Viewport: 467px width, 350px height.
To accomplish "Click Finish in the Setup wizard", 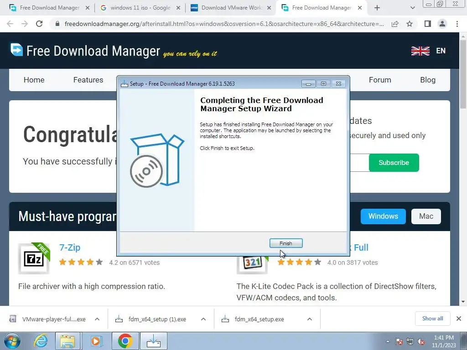I will [x=286, y=243].
